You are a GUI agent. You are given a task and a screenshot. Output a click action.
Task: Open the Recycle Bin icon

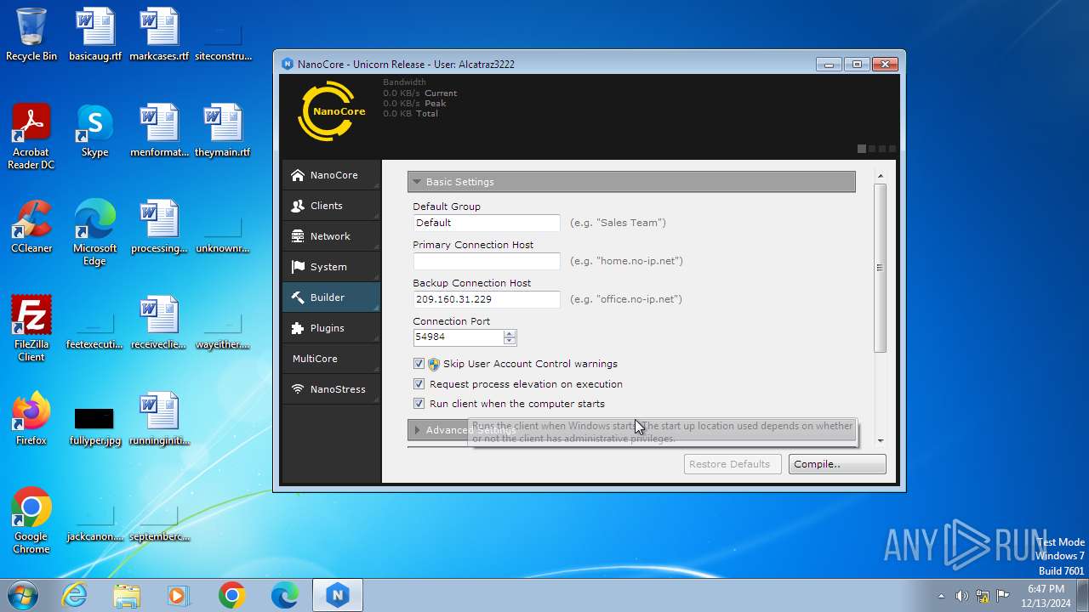[x=31, y=35]
